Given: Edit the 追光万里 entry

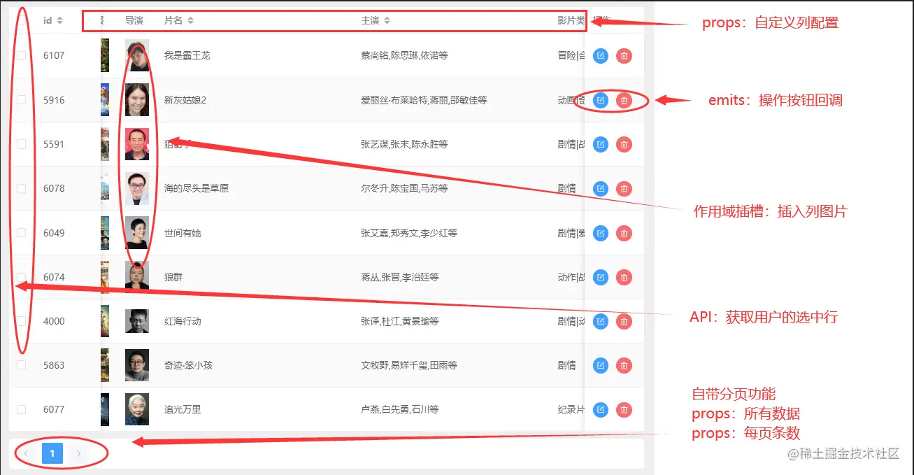Looking at the screenshot, I should [600, 410].
